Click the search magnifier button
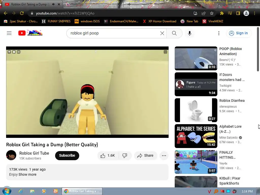This screenshot has height=195, width=260. [x=174, y=33]
